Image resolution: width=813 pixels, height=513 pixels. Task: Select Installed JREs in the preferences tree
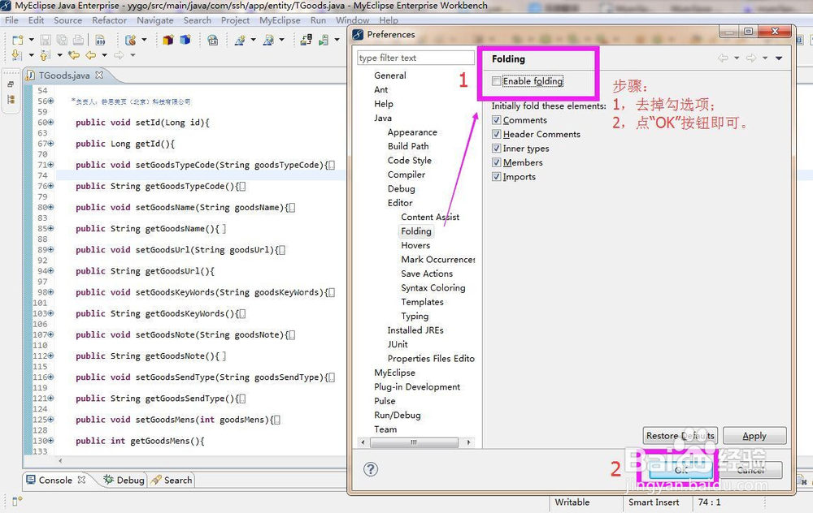[x=415, y=330]
